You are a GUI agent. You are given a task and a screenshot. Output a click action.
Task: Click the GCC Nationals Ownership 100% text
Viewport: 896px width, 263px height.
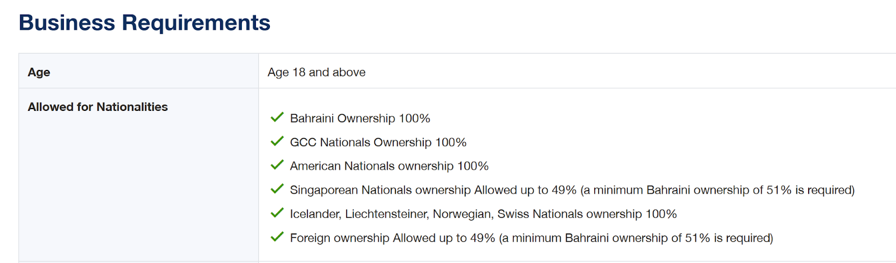point(378,142)
